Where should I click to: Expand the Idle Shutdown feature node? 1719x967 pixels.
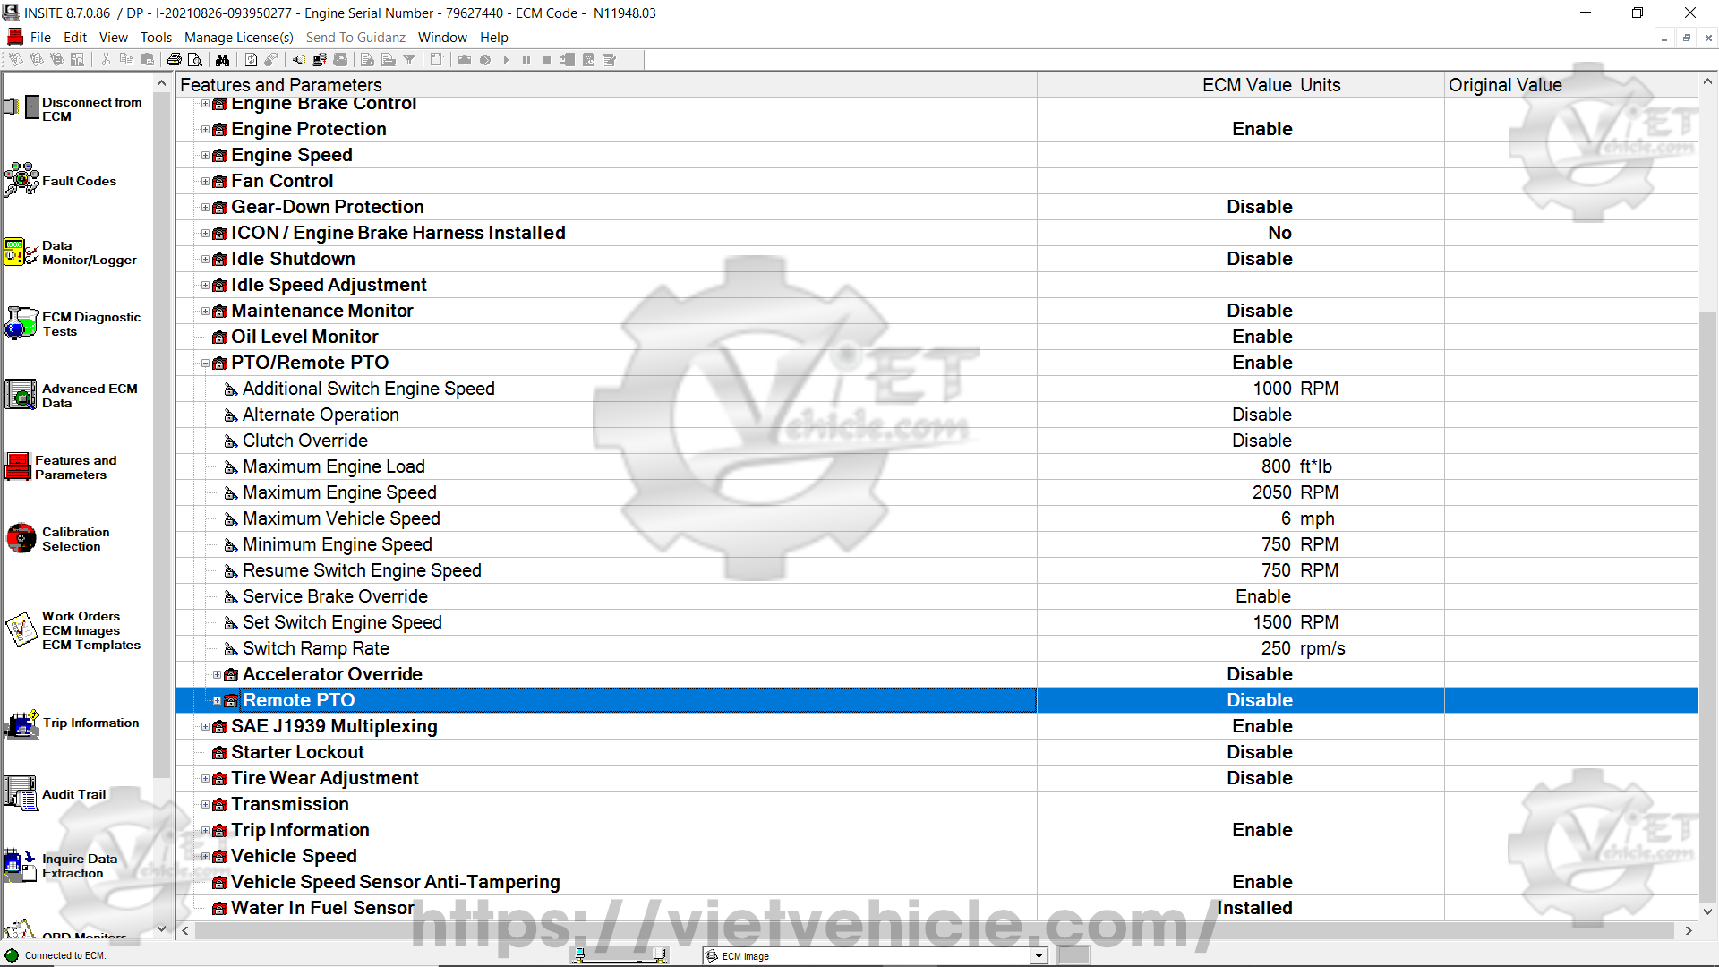point(205,260)
